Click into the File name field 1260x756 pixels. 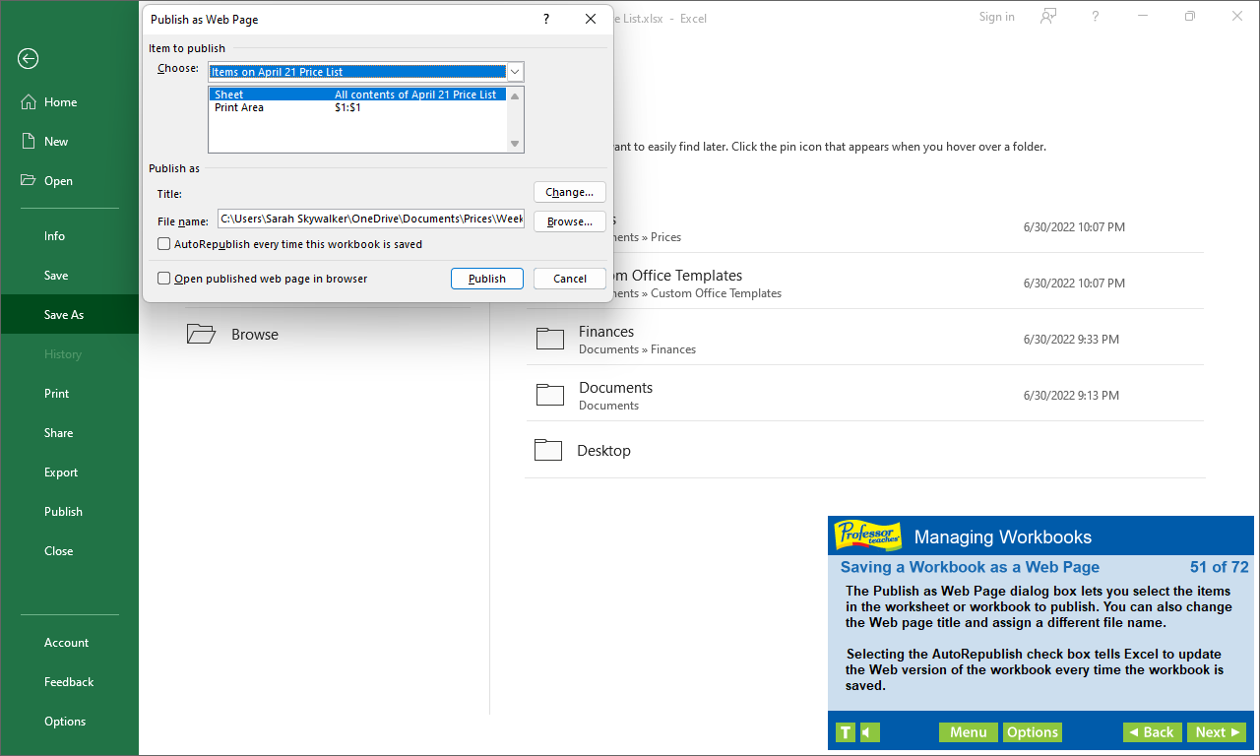pyautogui.click(x=371, y=219)
